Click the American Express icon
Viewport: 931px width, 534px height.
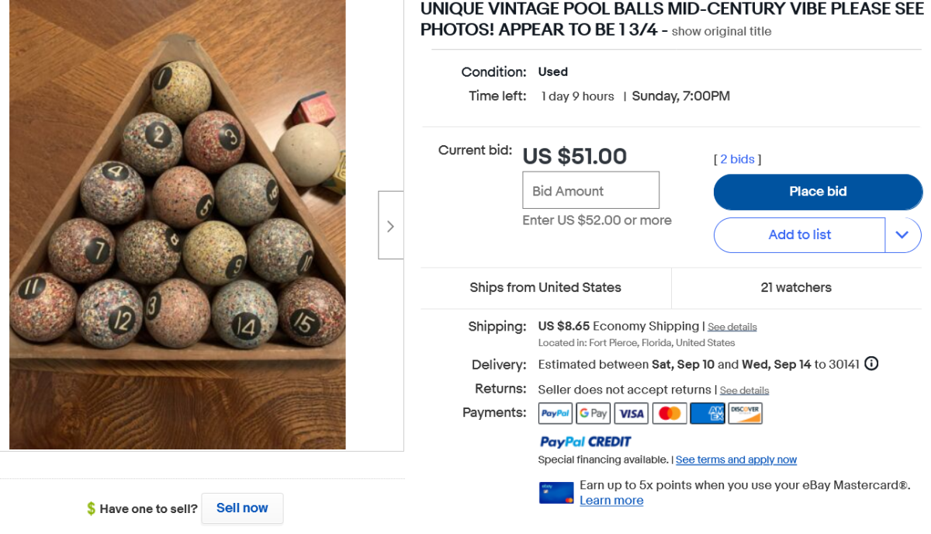coord(708,414)
